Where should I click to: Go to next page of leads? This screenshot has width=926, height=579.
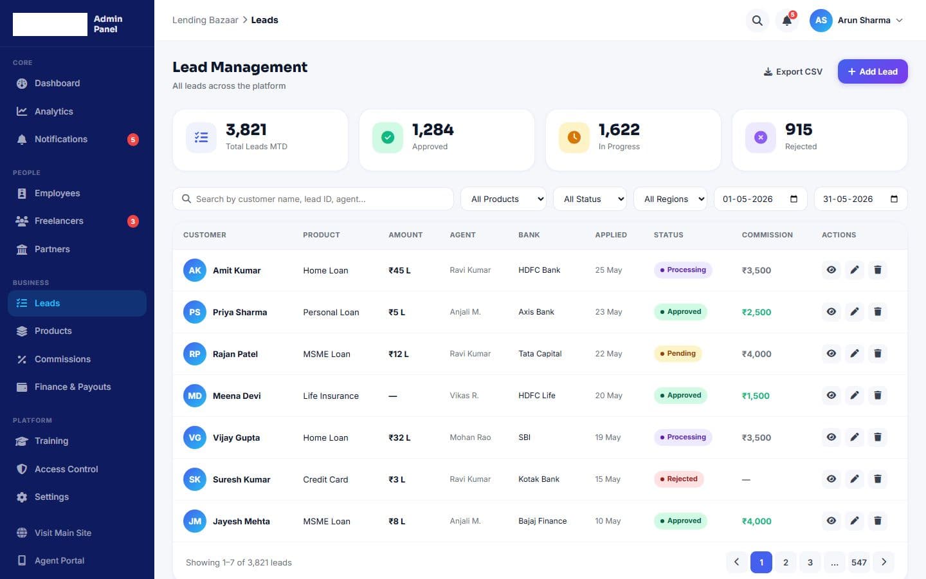point(884,562)
